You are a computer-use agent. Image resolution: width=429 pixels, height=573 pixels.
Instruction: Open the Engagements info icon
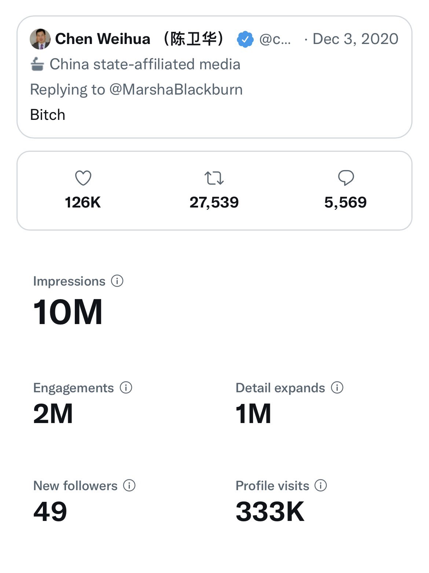[126, 387]
